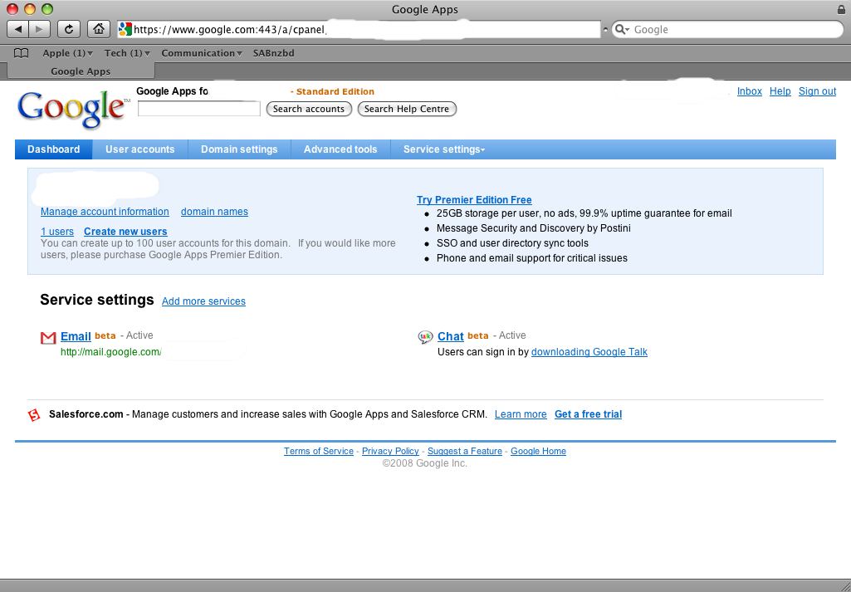The width and height of the screenshot is (851, 592).
Task: Click the Search Help Centre button
Action: (407, 109)
